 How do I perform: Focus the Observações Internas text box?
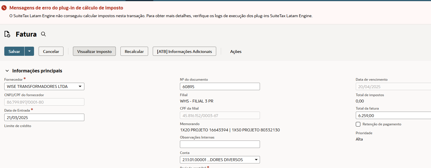[x=220, y=144]
